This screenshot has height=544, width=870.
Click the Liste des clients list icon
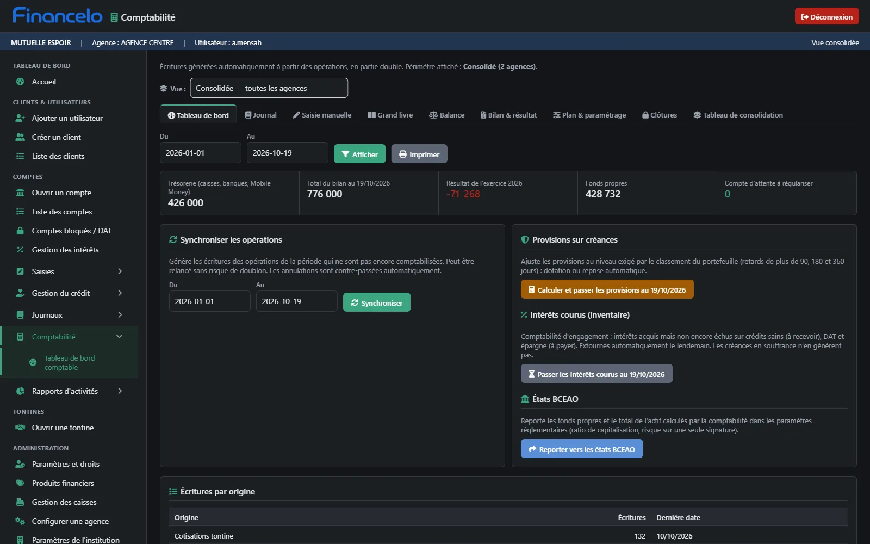20,156
